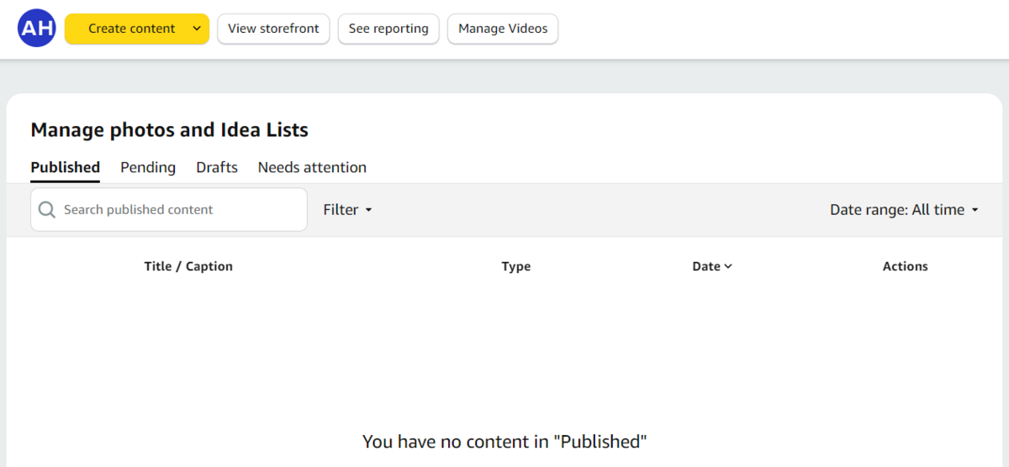Click the Title / Caption column header
1009x467 pixels.
coord(188,266)
